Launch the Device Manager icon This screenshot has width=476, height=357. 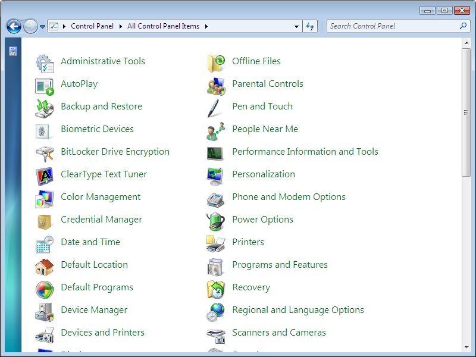pos(45,312)
